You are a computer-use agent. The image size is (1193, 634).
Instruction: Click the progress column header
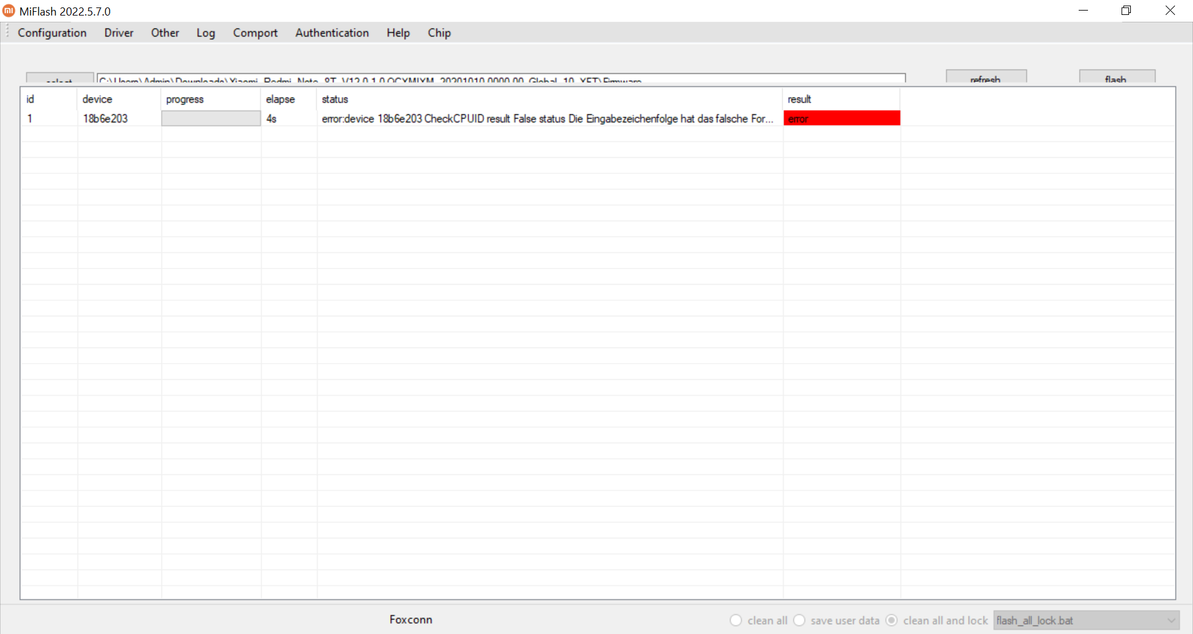211,99
